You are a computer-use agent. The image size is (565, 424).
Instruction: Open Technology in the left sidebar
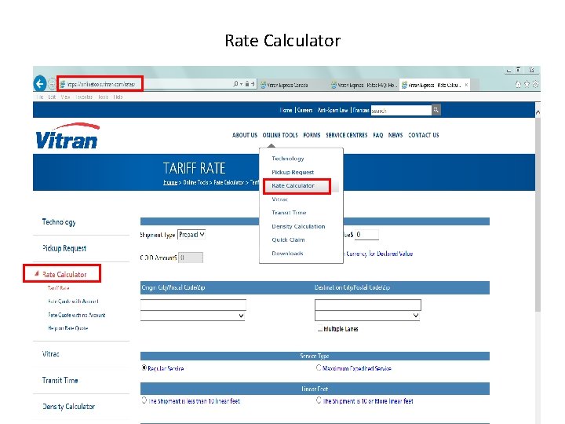59,222
